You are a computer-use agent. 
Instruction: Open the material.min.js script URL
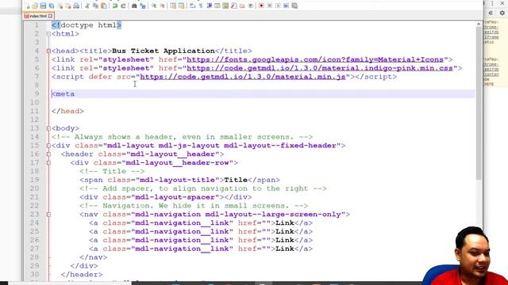243,77
